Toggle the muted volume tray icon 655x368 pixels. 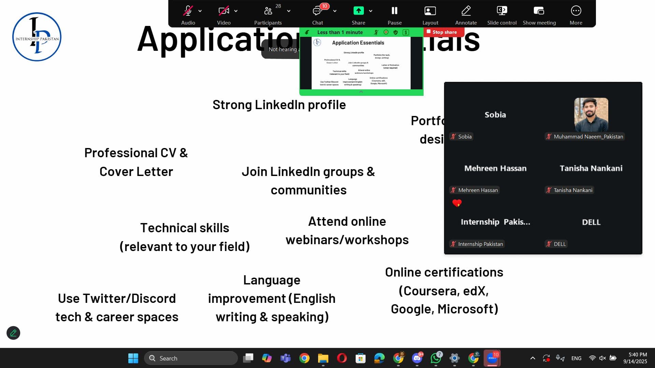pos(602,358)
